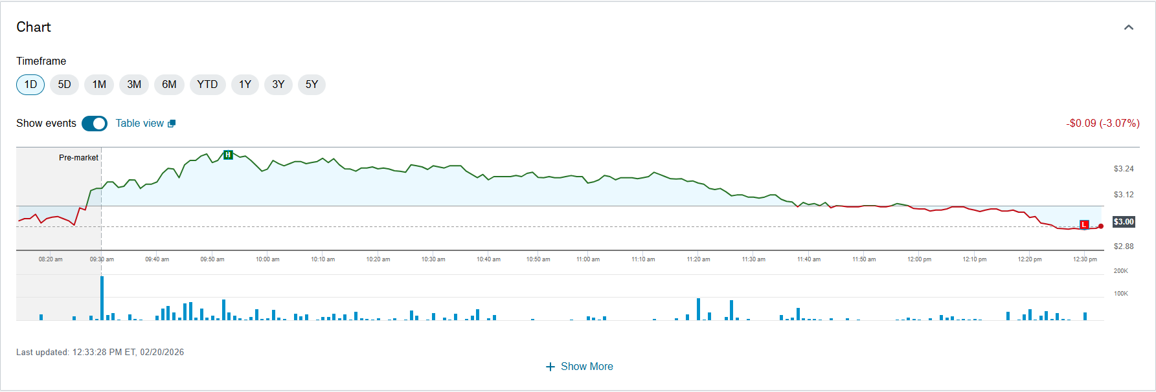This screenshot has height=392, width=1156.
Task: Collapse the Chart section with the chevron
Action: coord(1129,27)
